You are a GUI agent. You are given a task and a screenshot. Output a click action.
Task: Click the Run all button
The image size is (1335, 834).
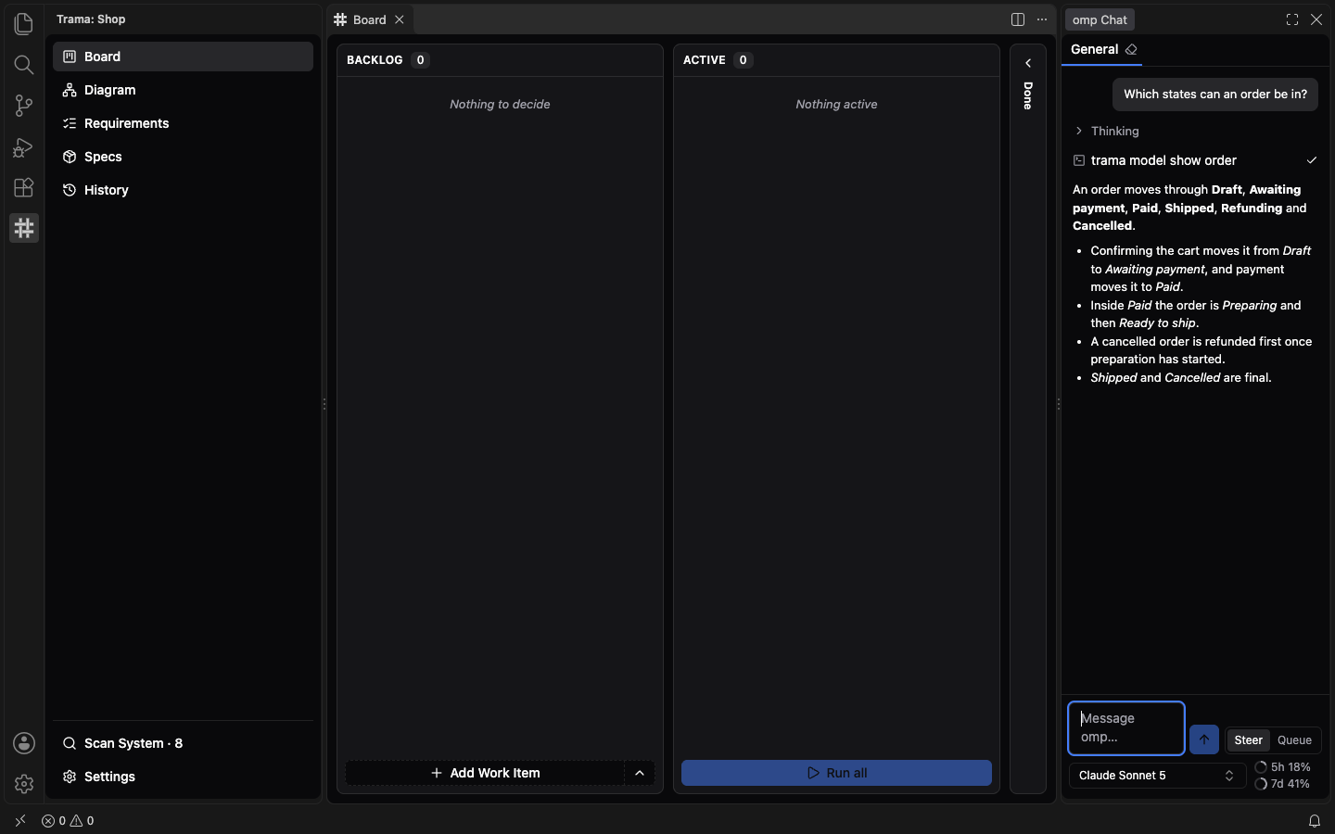(836, 773)
